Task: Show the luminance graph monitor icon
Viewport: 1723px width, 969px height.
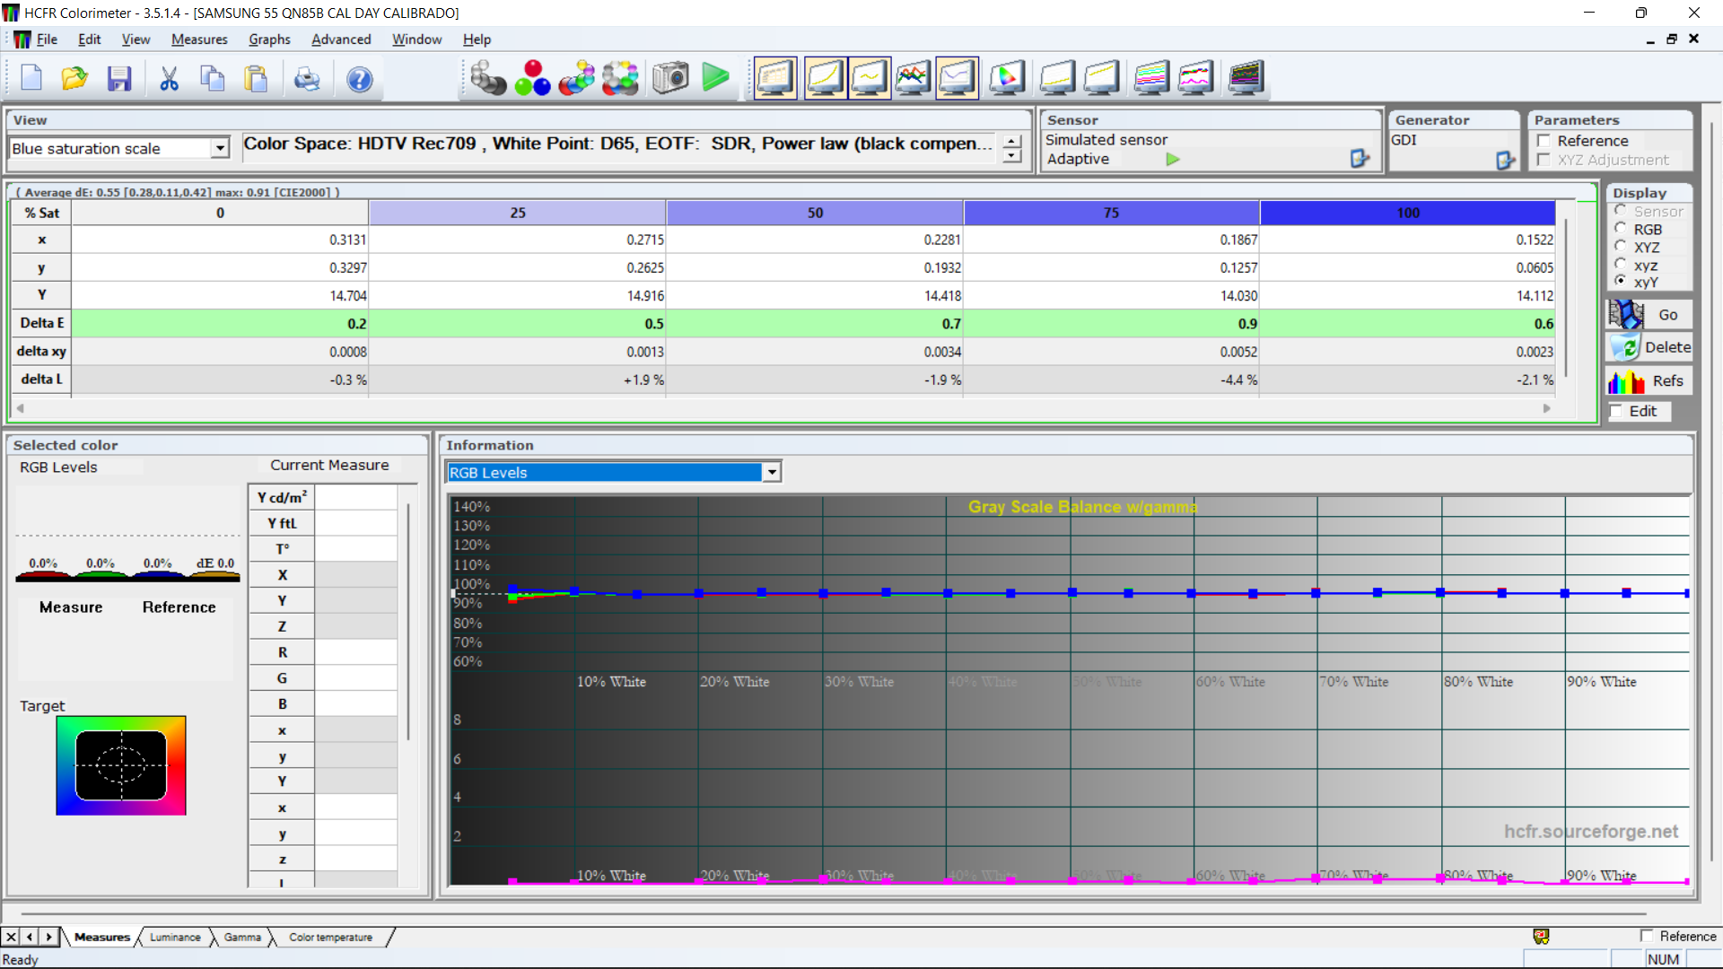Action: pos(825,78)
